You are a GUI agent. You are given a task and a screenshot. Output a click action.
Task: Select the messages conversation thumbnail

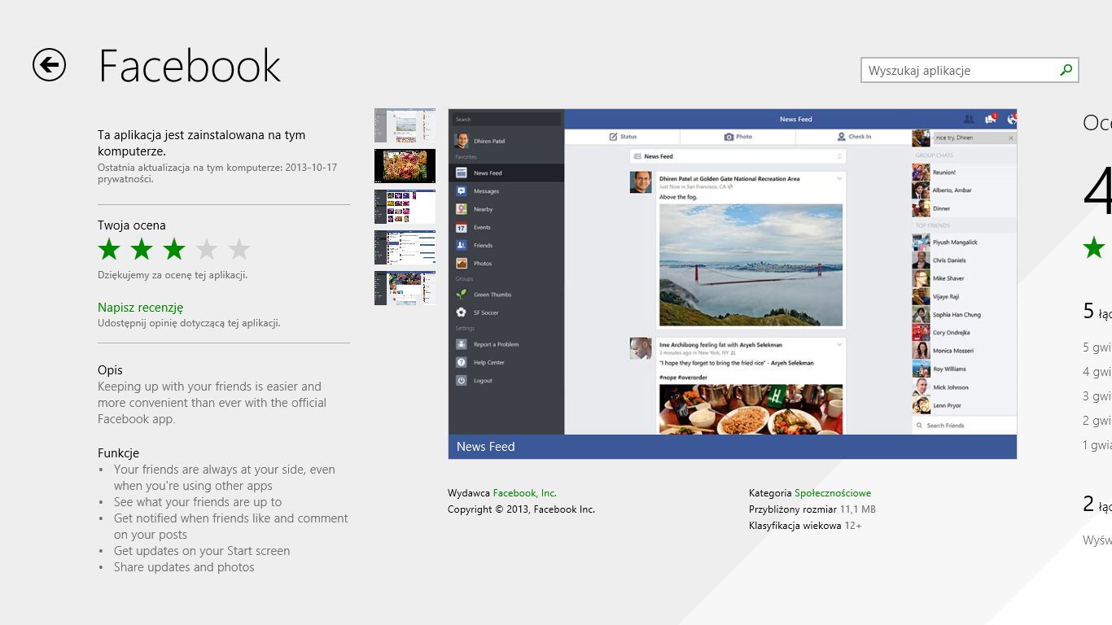(405, 247)
